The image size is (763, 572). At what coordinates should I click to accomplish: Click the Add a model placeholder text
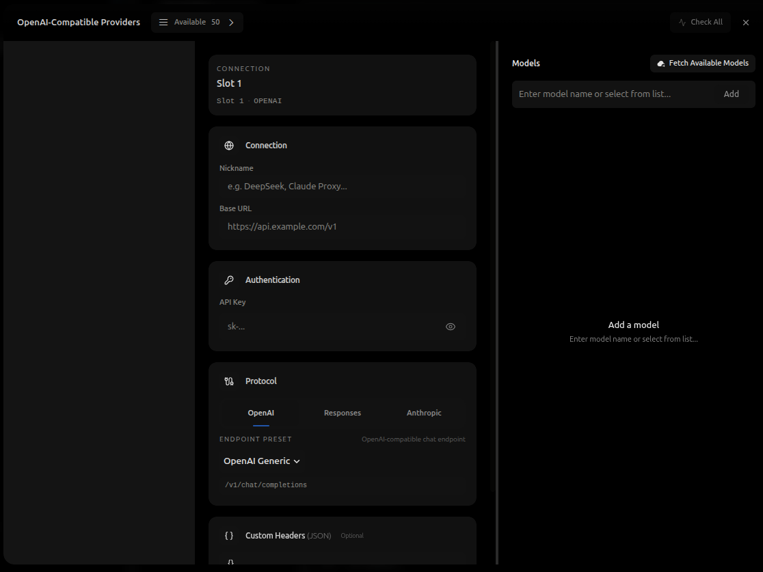634,325
